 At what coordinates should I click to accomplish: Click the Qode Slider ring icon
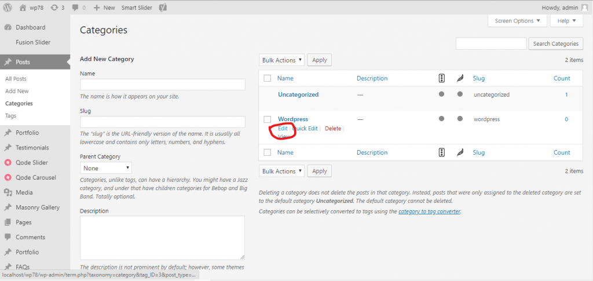click(x=8, y=163)
